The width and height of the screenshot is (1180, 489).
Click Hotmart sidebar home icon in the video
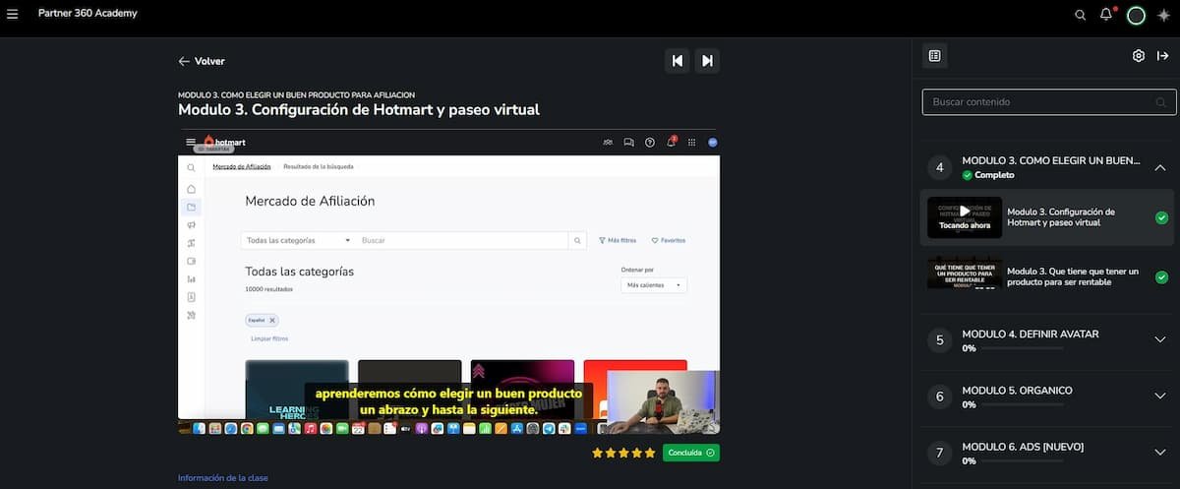[191, 189]
